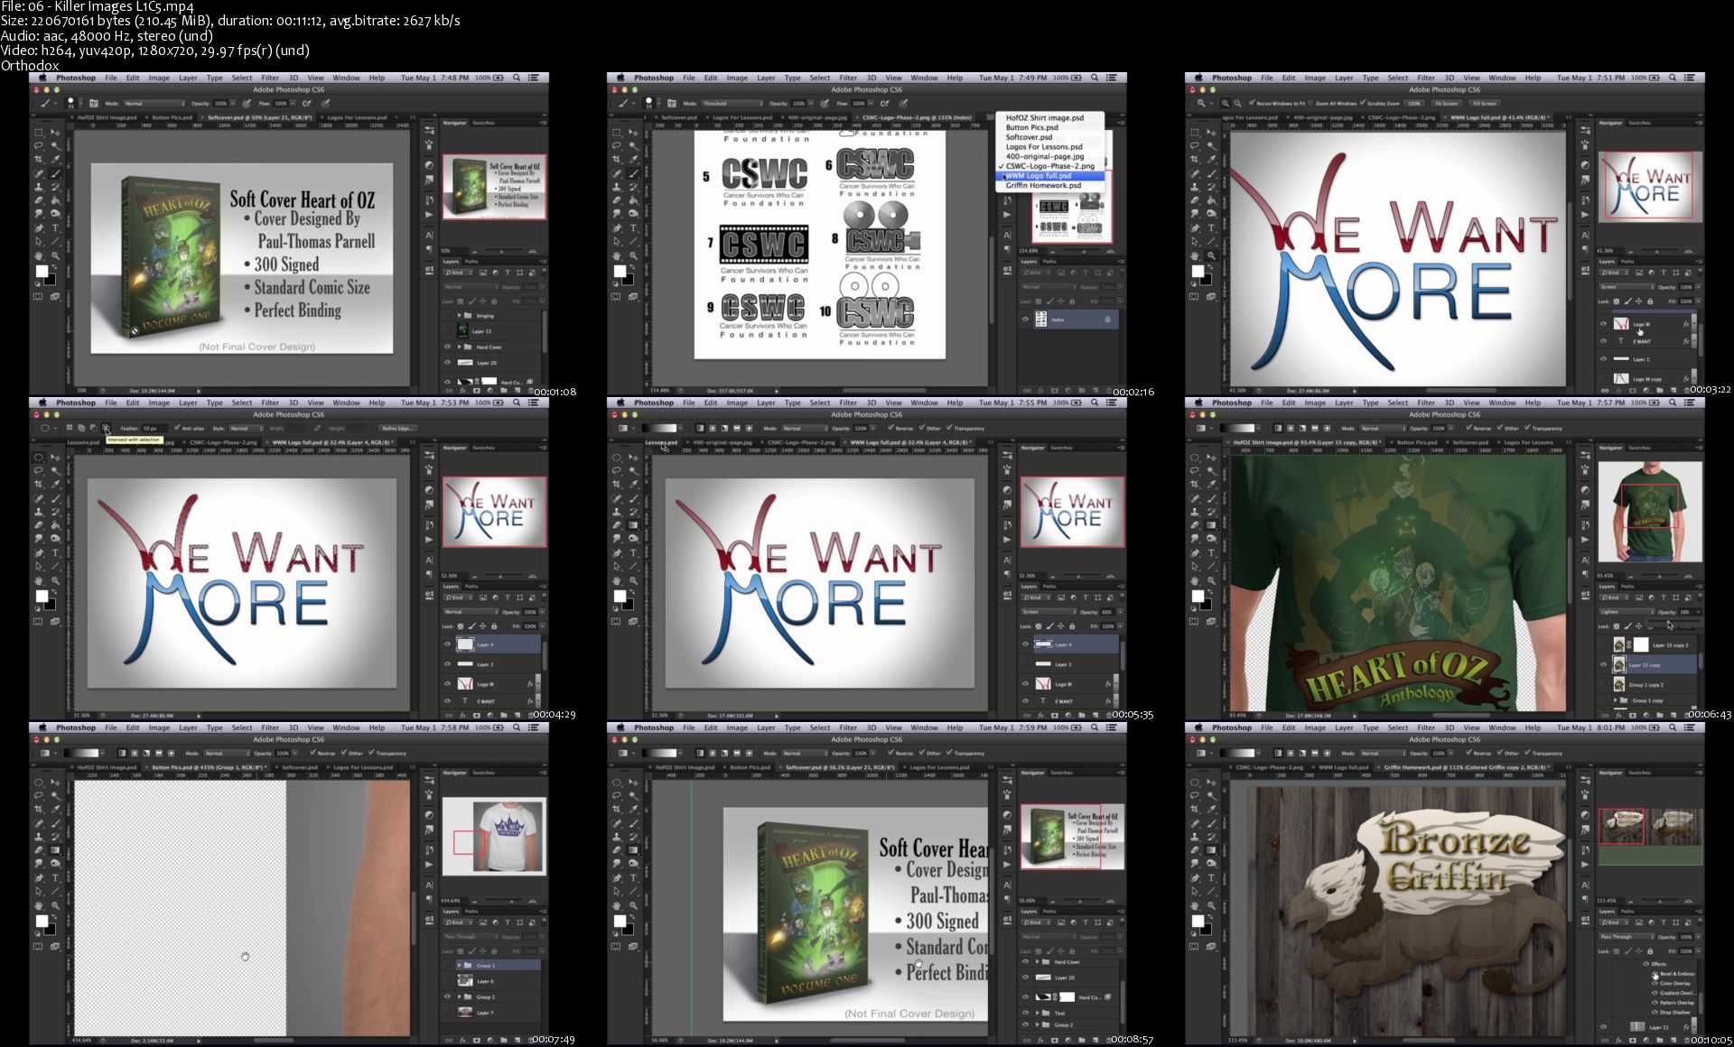
Task: Toggle Resize Windows to Fit in 00:03:22 frame
Action: [1252, 104]
